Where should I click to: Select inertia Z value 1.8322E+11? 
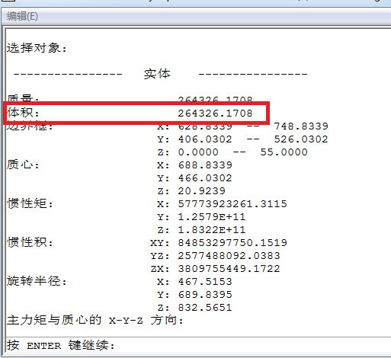point(212,230)
